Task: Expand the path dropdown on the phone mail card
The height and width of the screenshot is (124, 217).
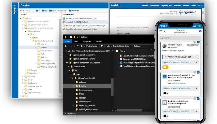Action: [197, 88]
